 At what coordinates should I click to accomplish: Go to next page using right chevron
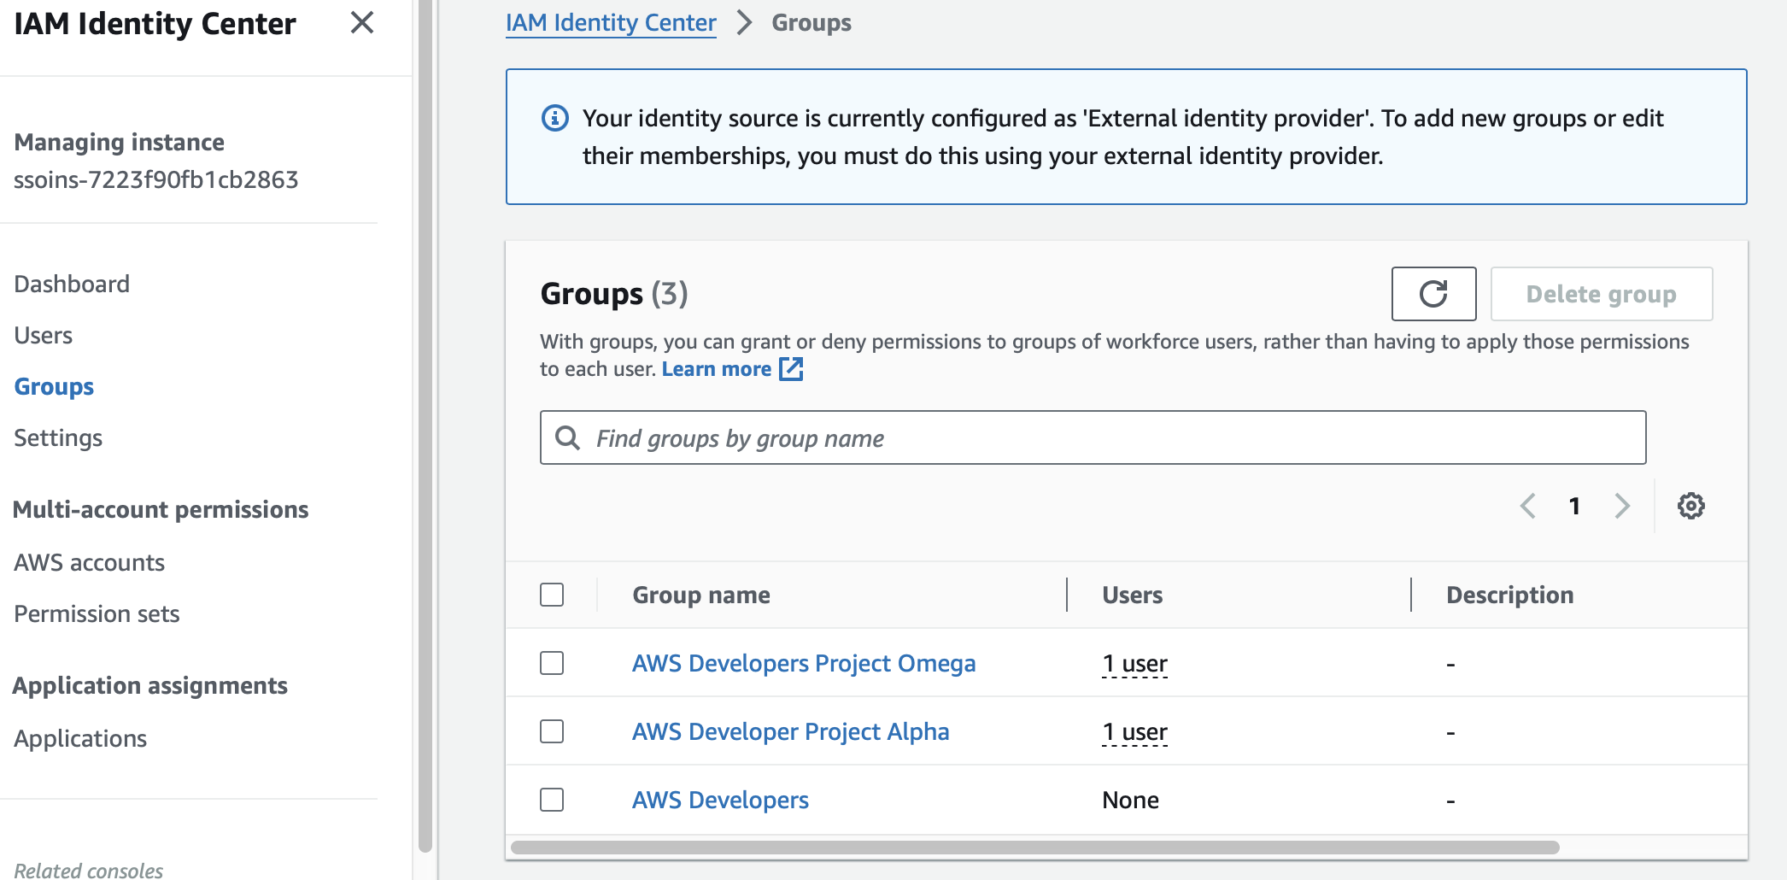[x=1622, y=506]
